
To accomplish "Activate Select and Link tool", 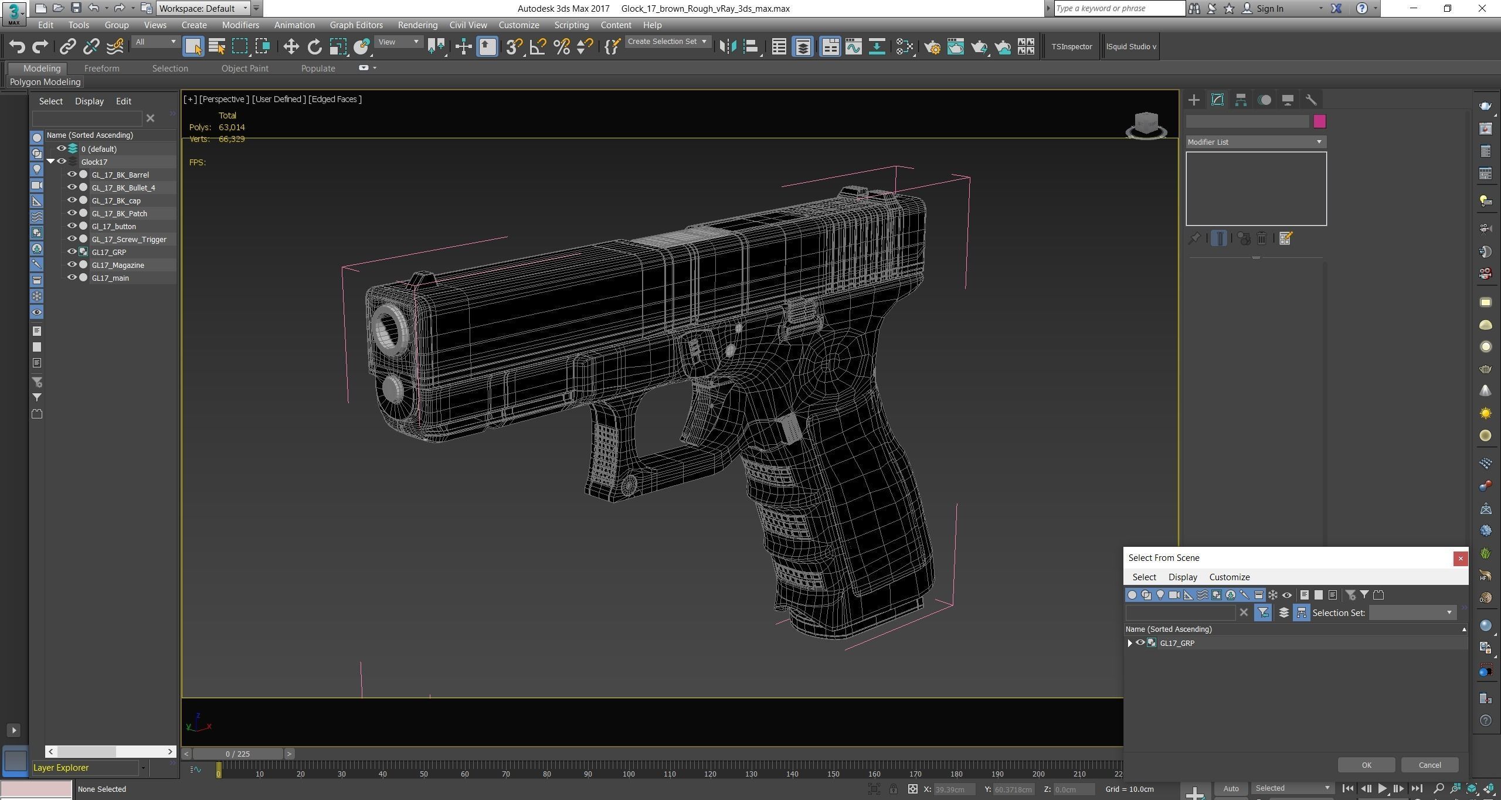I will click(x=68, y=47).
